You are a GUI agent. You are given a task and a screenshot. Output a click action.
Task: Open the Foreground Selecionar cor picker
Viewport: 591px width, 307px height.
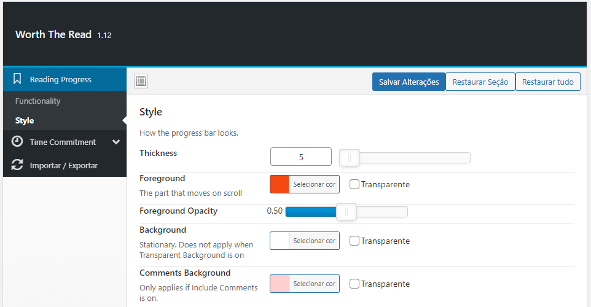pos(314,184)
